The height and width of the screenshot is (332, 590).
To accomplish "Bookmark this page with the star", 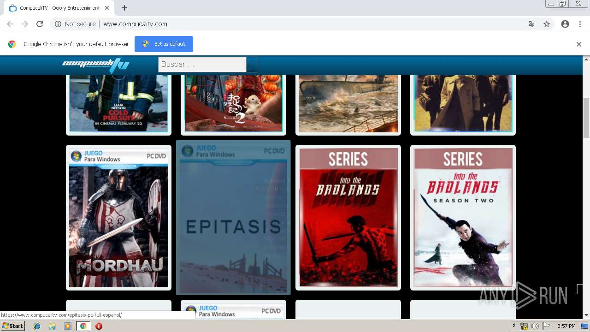I will (x=547, y=24).
